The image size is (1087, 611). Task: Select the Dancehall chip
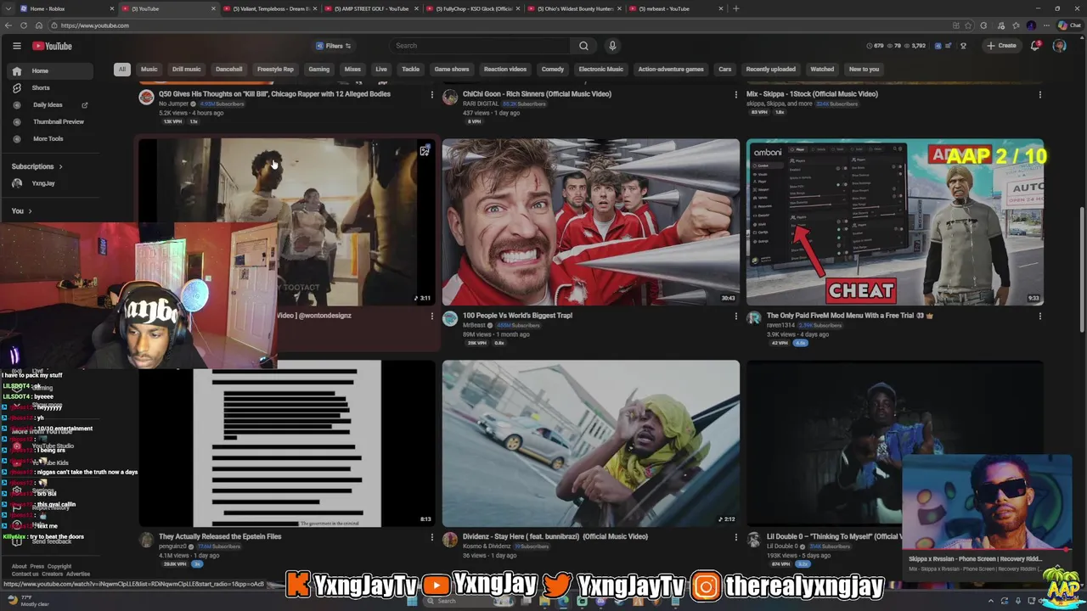pyautogui.click(x=229, y=70)
